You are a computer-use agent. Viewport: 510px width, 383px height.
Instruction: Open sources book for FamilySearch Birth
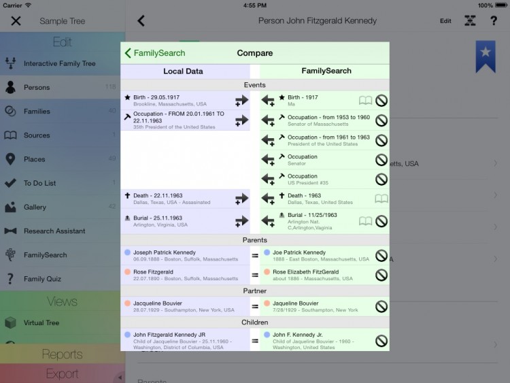365,101
